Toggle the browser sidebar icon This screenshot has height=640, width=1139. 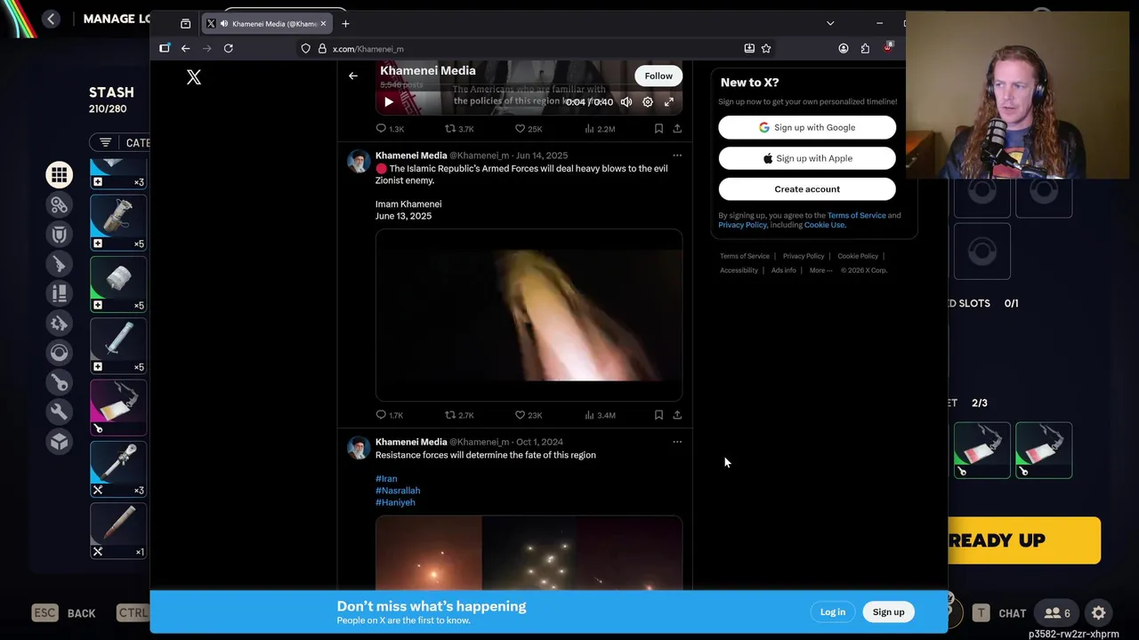(x=165, y=49)
